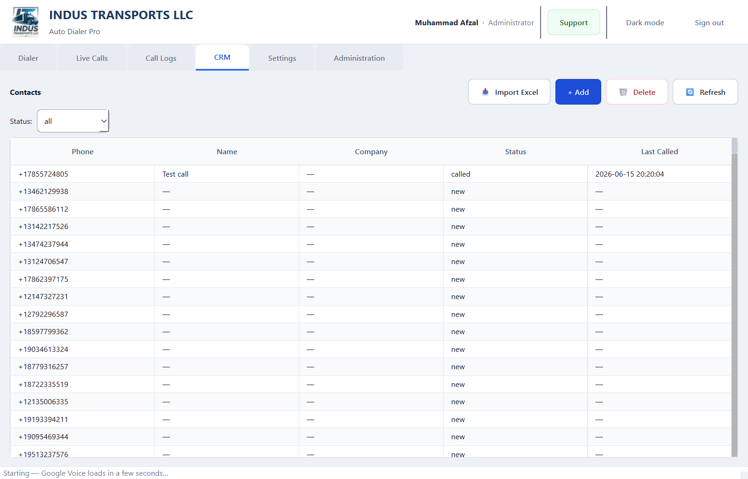Click the Refresh button label
This screenshot has height=479, width=748.
pyautogui.click(x=712, y=92)
